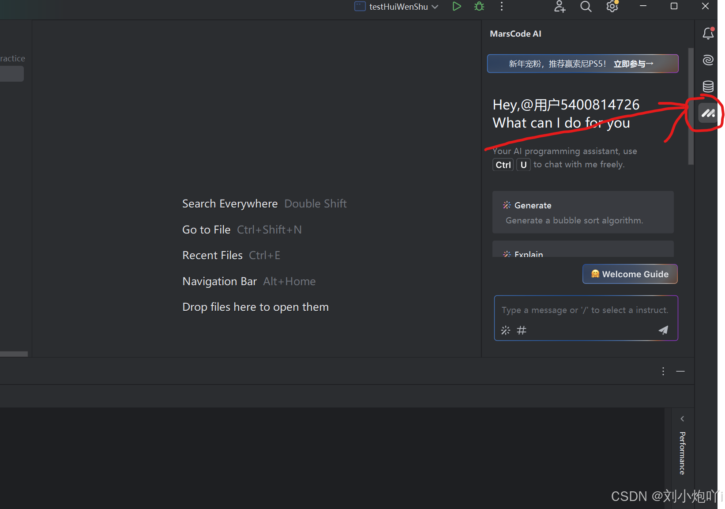Select the Generate bubble sort suggestion card
Viewport: 725px width, 509px height.
point(583,212)
